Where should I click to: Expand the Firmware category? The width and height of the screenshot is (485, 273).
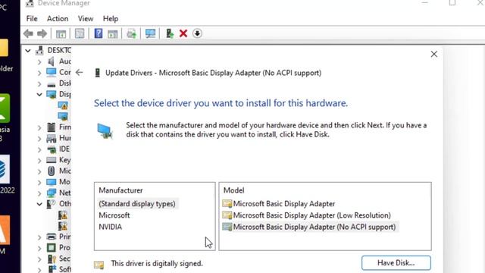coord(39,127)
